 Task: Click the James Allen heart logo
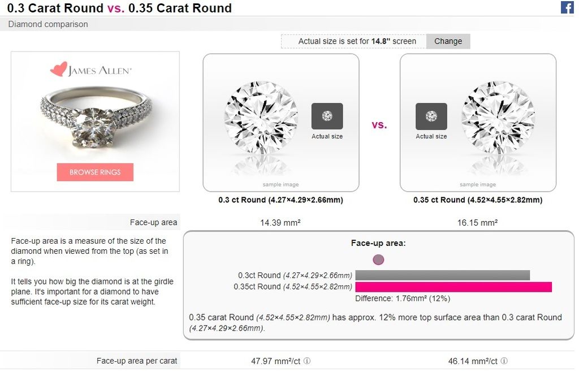(58, 70)
